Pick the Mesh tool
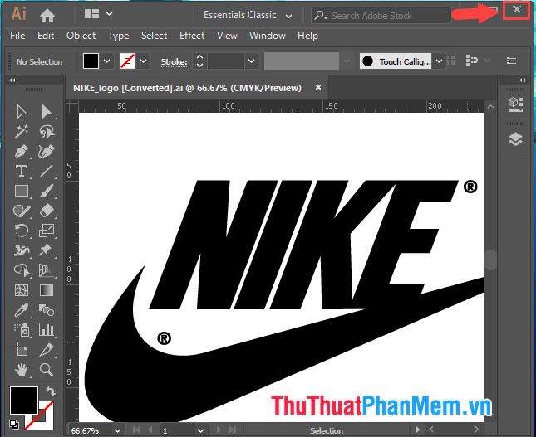The height and width of the screenshot is (437, 536). [x=22, y=290]
